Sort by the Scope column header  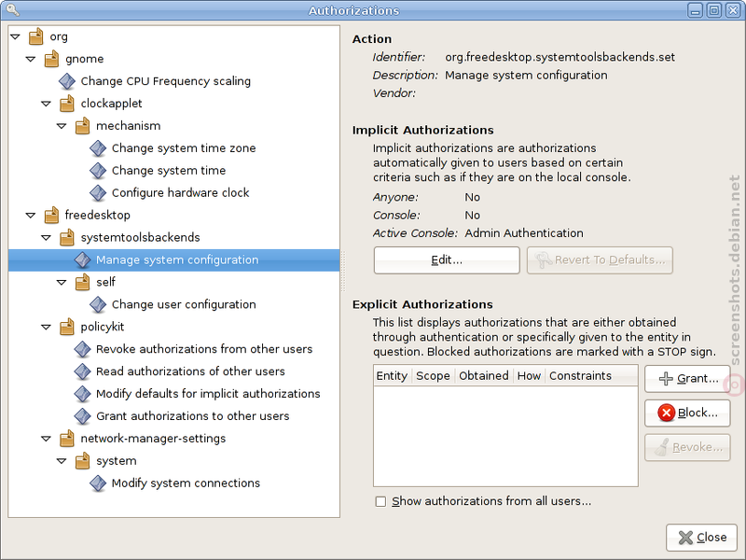(x=433, y=376)
